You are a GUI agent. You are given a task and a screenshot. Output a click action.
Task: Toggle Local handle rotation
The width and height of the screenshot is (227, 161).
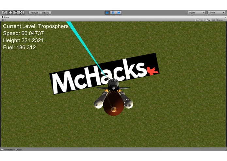click(45, 13)
